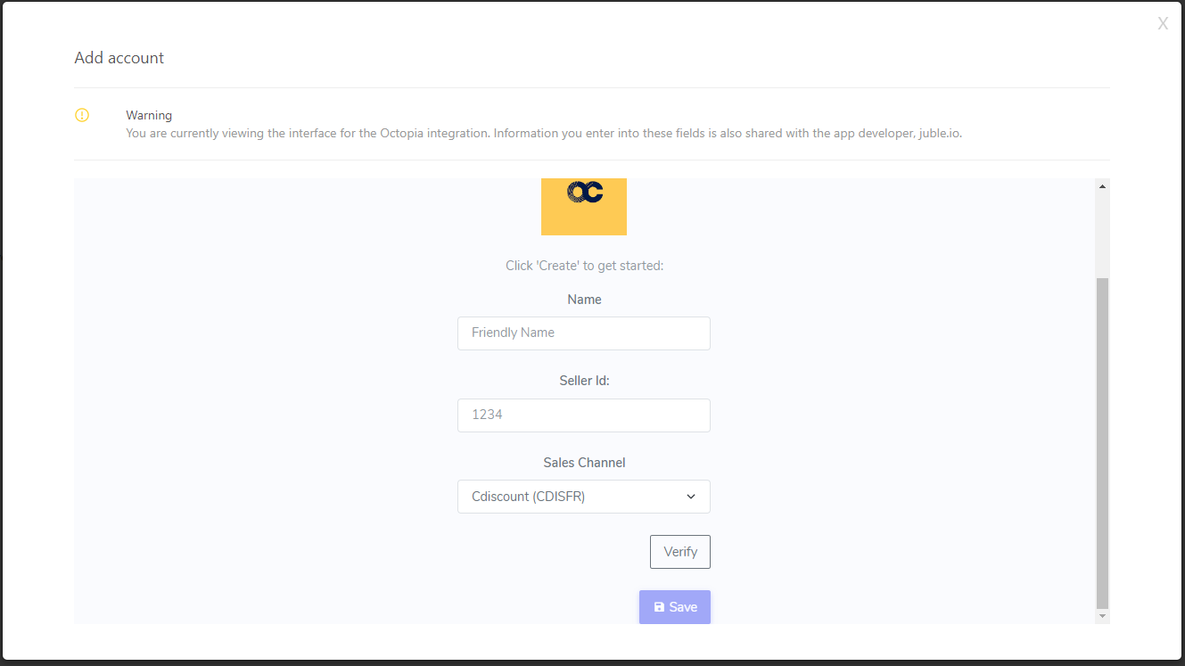Click the Seller Id label
This screenshot has width=1185, height=666.
pos(584,381)
